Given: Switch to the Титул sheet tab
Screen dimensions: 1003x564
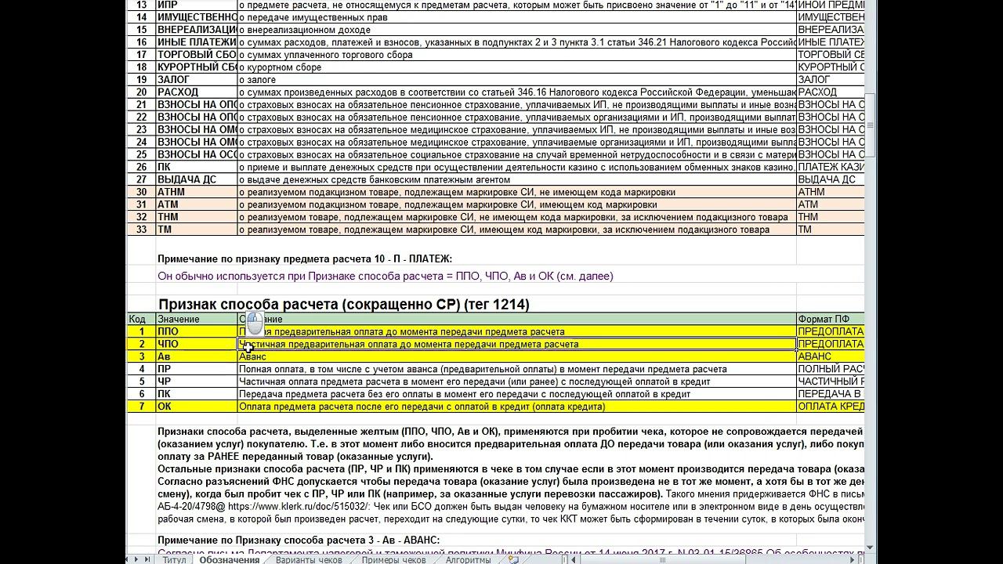Looking at the screenshot, I should (175, 559).
